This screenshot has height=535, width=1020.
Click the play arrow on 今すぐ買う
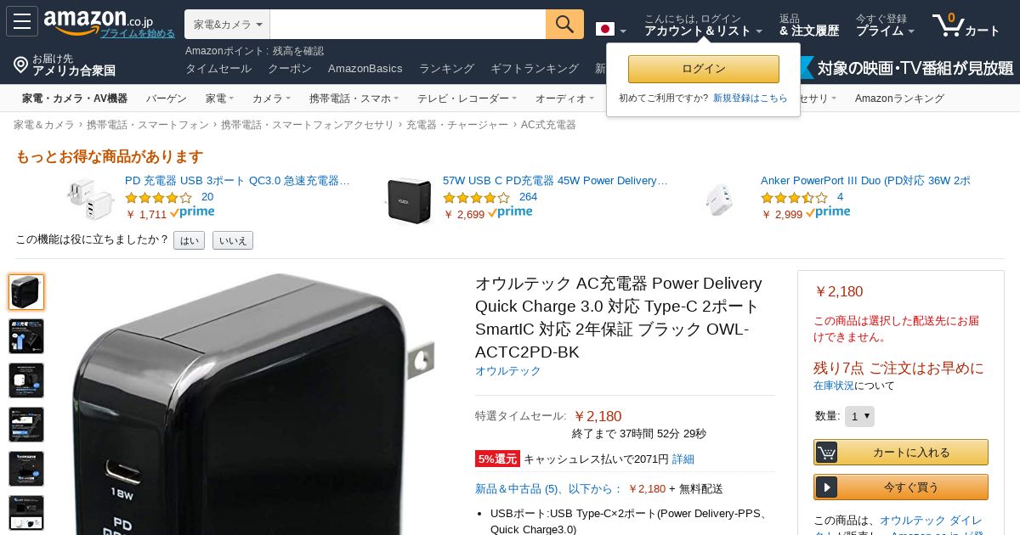[x=827, y=487]
